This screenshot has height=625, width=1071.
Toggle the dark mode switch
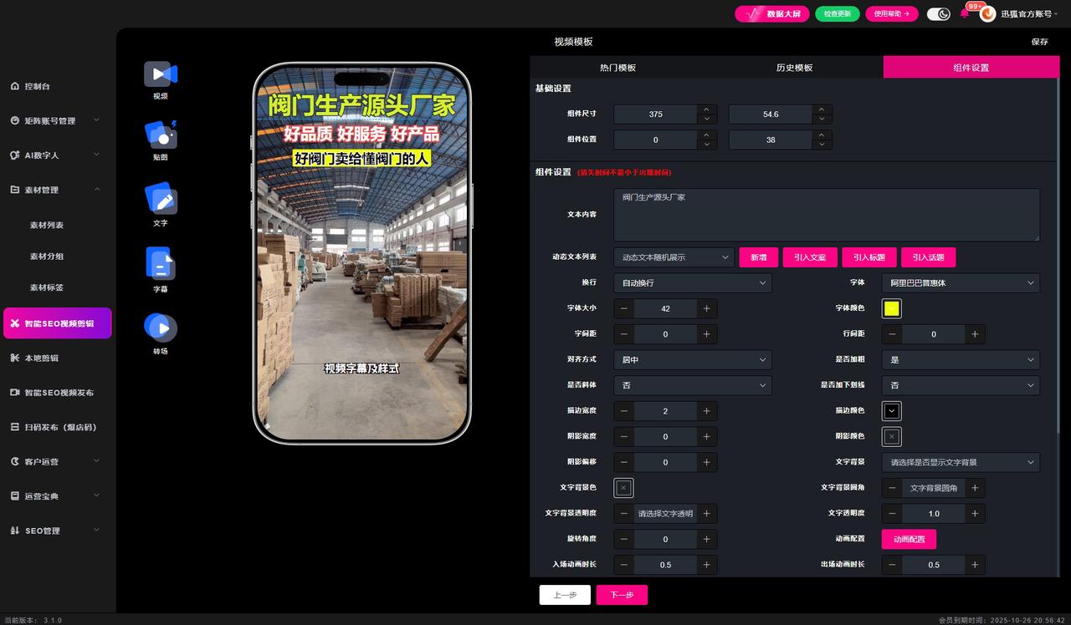pos(939,13)
